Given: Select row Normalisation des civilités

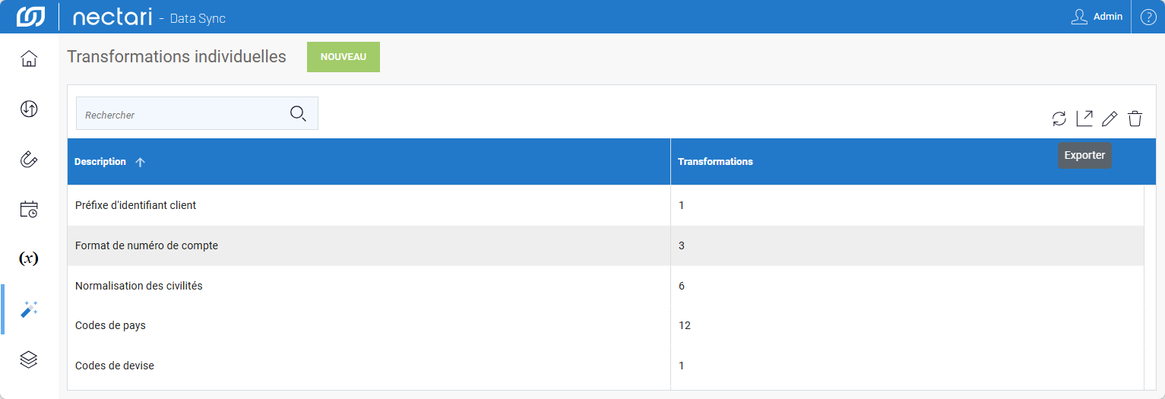Looking at the screenshot, I should [x=606, y=286].
